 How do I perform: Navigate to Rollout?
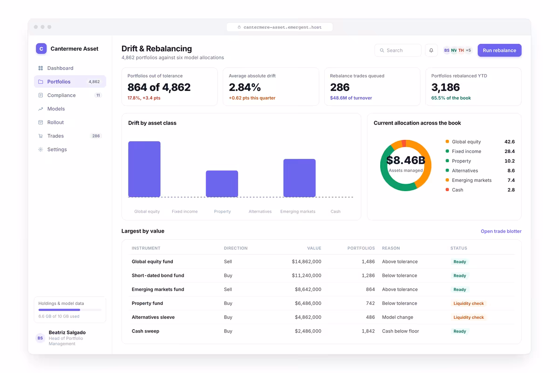[x=70, y=122]
